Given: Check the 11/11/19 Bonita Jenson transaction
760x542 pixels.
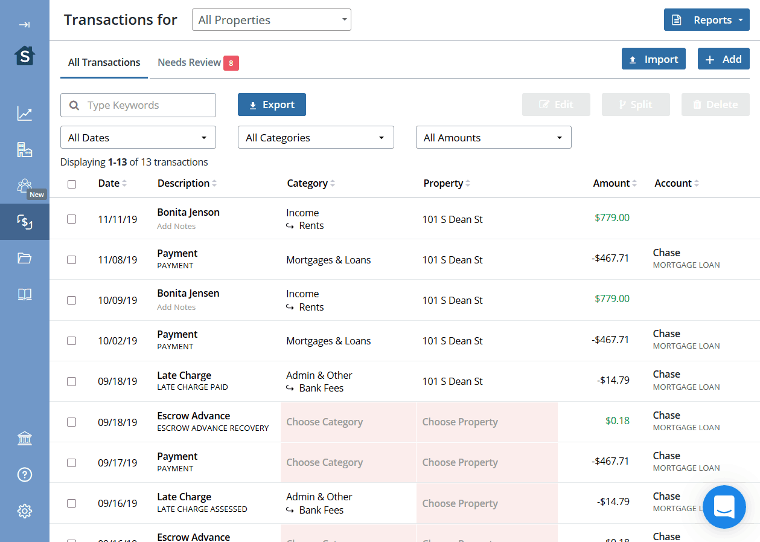Looking at the screenshot, I should (72, 219).
